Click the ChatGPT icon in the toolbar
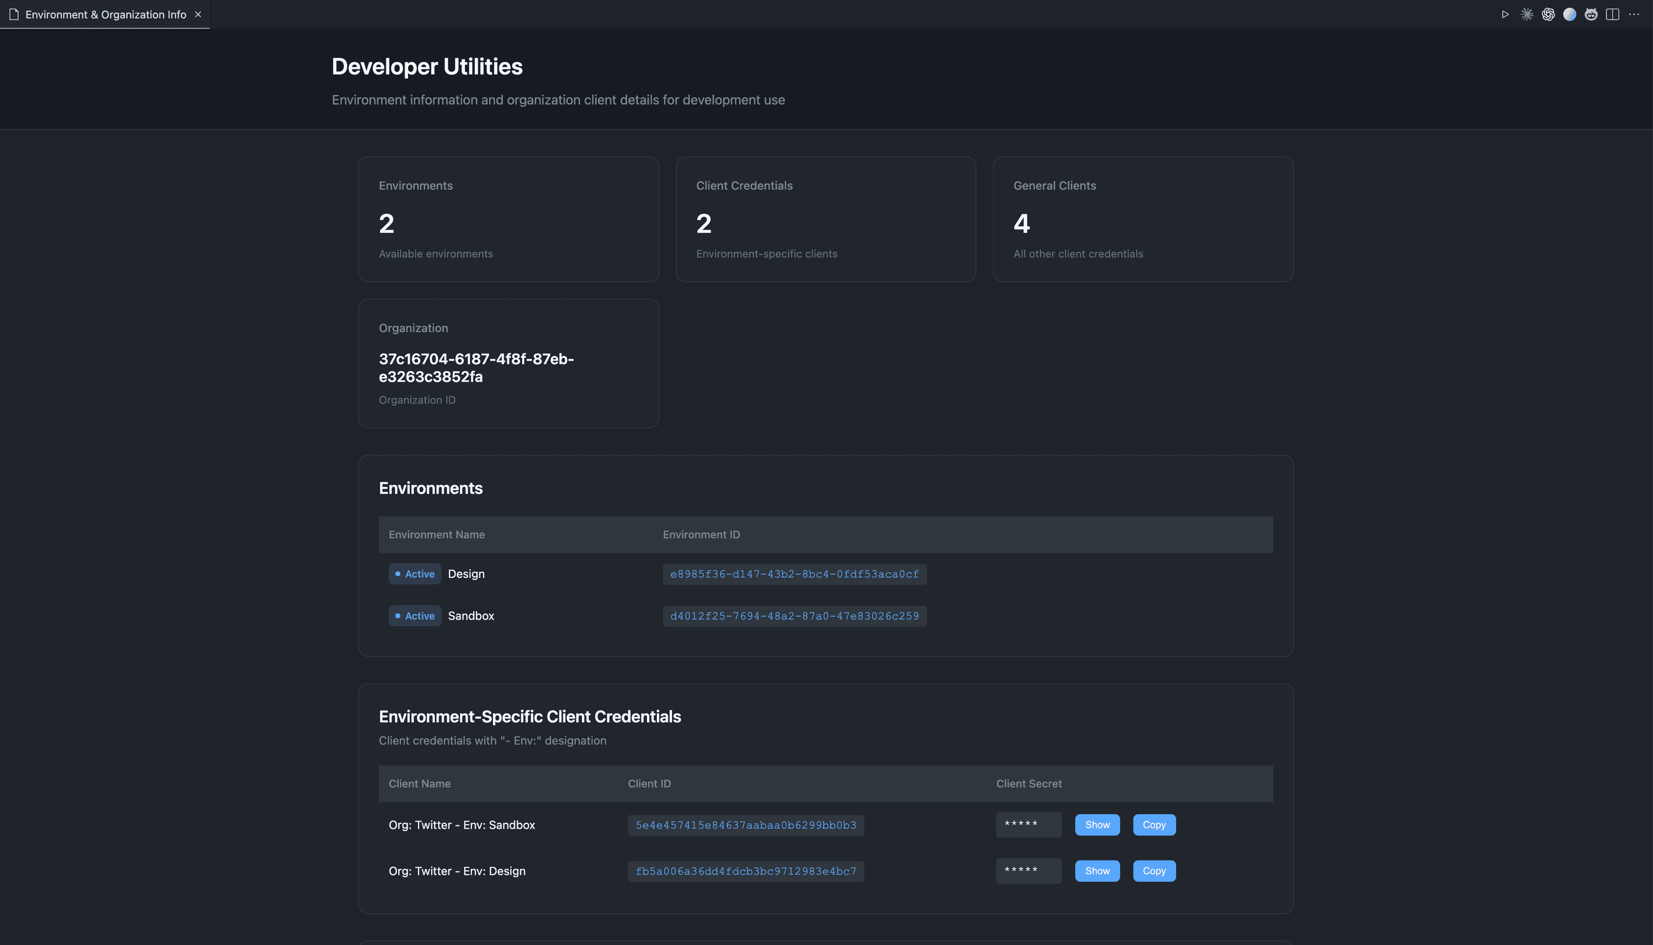 (1548, 14)
